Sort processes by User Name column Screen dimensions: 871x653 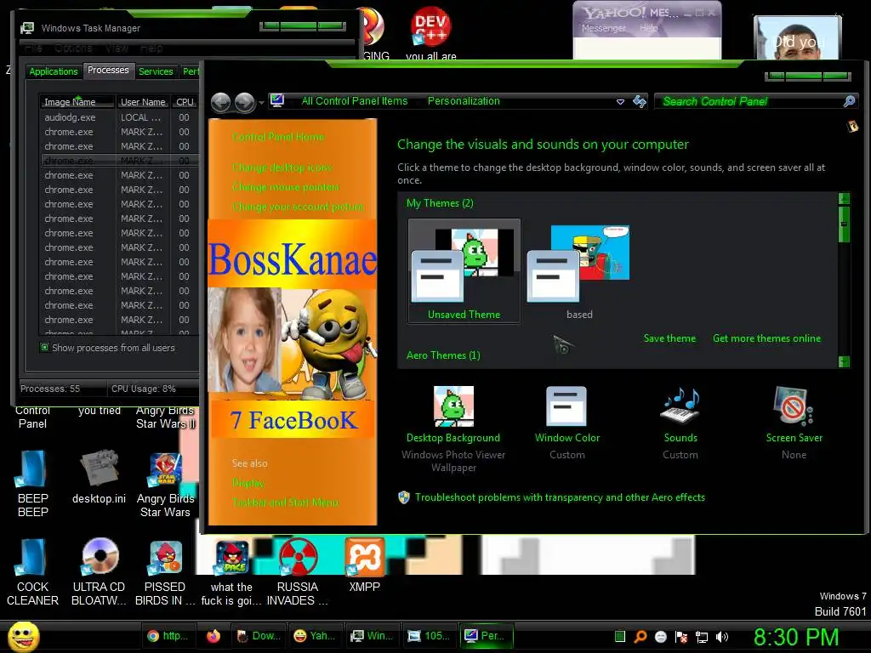[143, 102]
